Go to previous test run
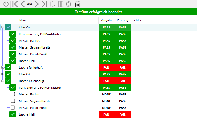Image resolution: width=197 pixels, height=119 pixels. click(22, 4)
